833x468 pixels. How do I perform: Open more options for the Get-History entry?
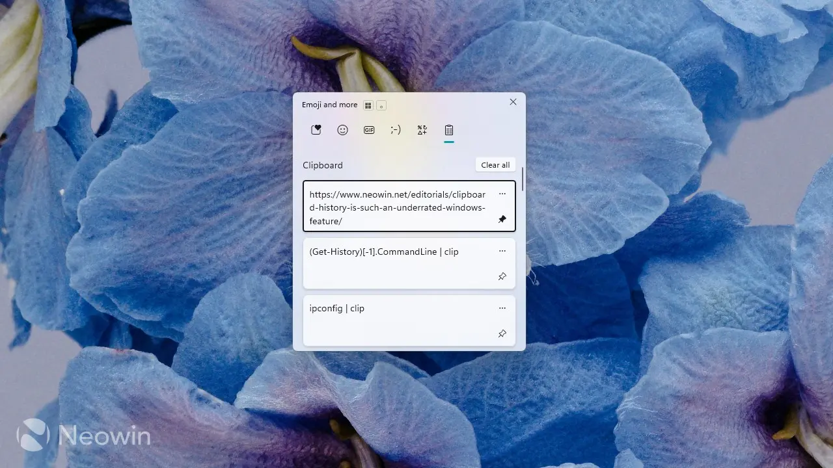coord(502,251)
